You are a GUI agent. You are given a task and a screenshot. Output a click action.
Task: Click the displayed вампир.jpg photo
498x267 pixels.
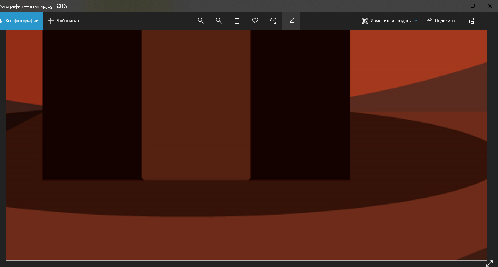[246, 145]
